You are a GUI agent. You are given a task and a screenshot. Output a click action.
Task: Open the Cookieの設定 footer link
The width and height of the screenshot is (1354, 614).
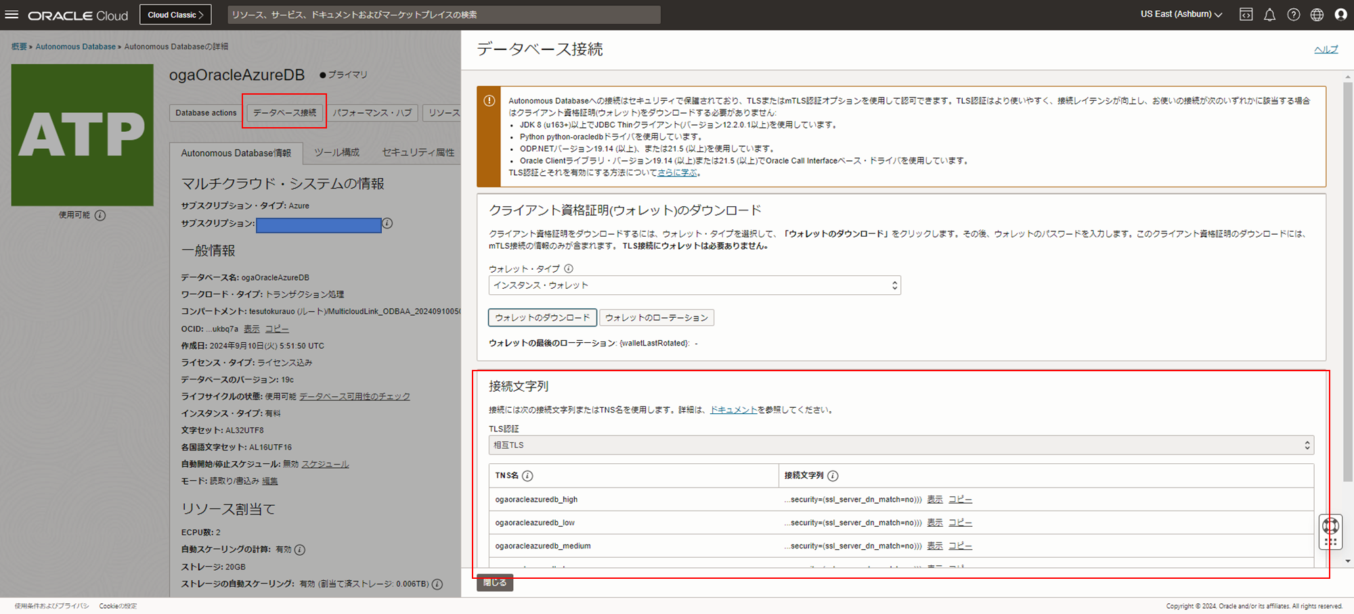click(x=118, y=606)
